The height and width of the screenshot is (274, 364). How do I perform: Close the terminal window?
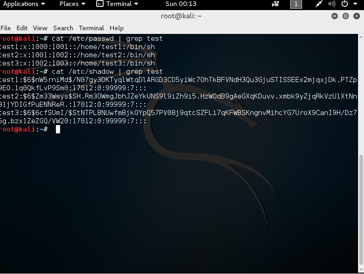357,16
